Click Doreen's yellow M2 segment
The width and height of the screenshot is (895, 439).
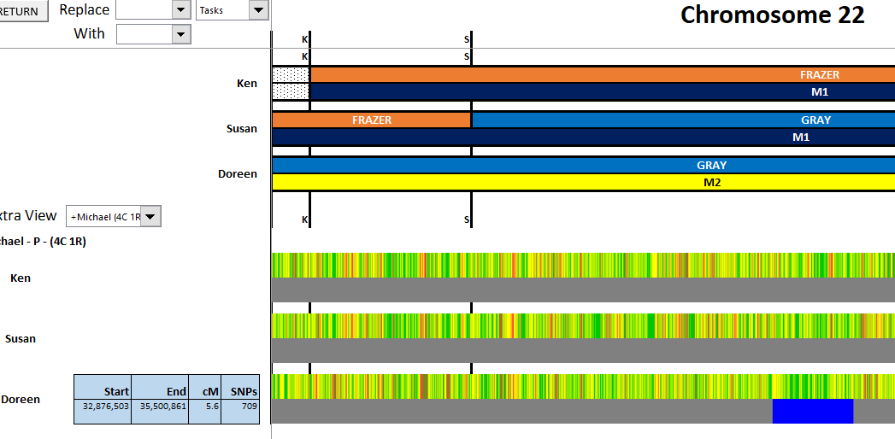click(583, 182)
